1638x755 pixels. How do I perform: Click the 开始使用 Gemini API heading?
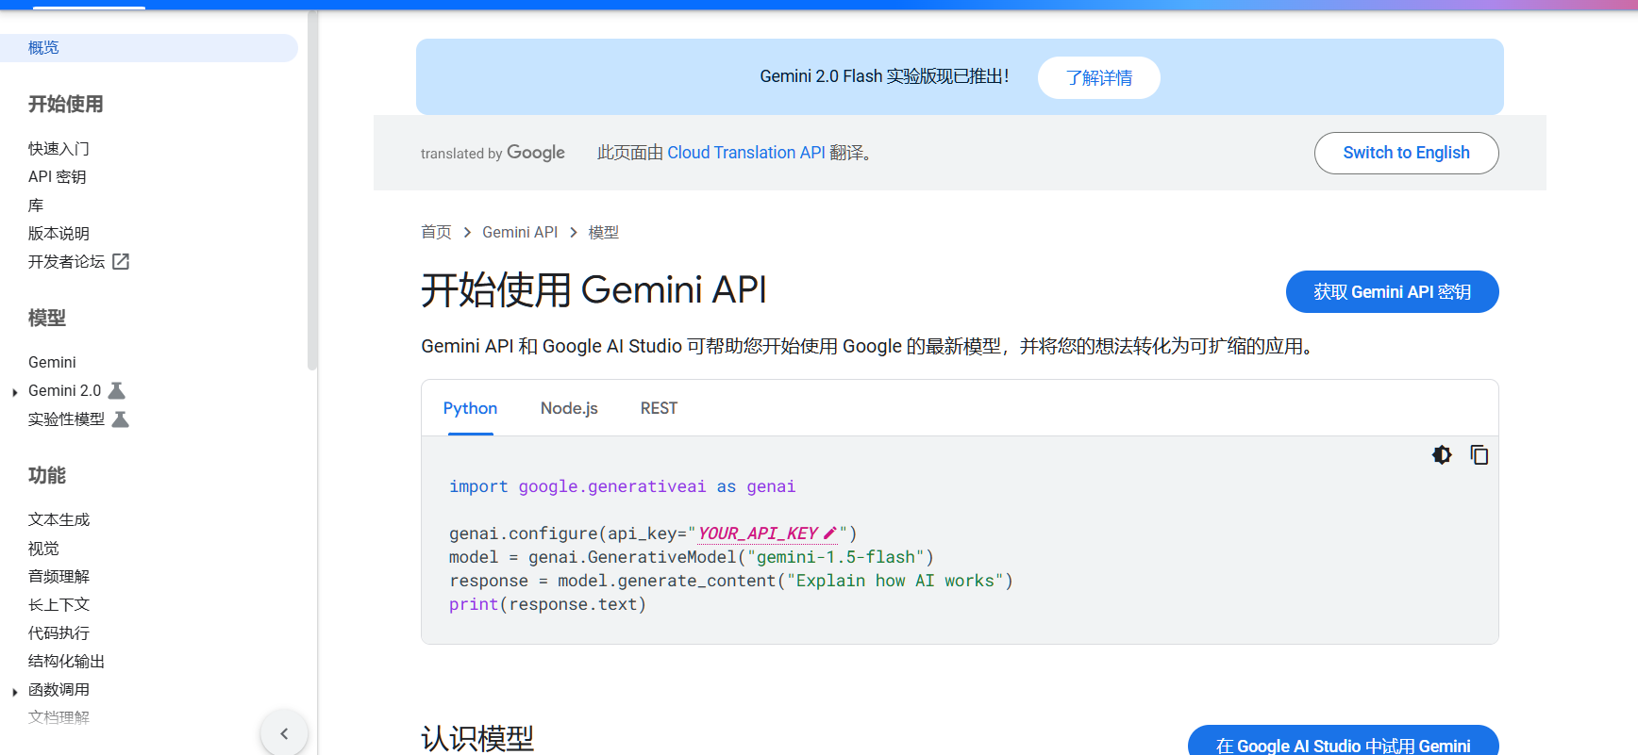pos(593,289)
